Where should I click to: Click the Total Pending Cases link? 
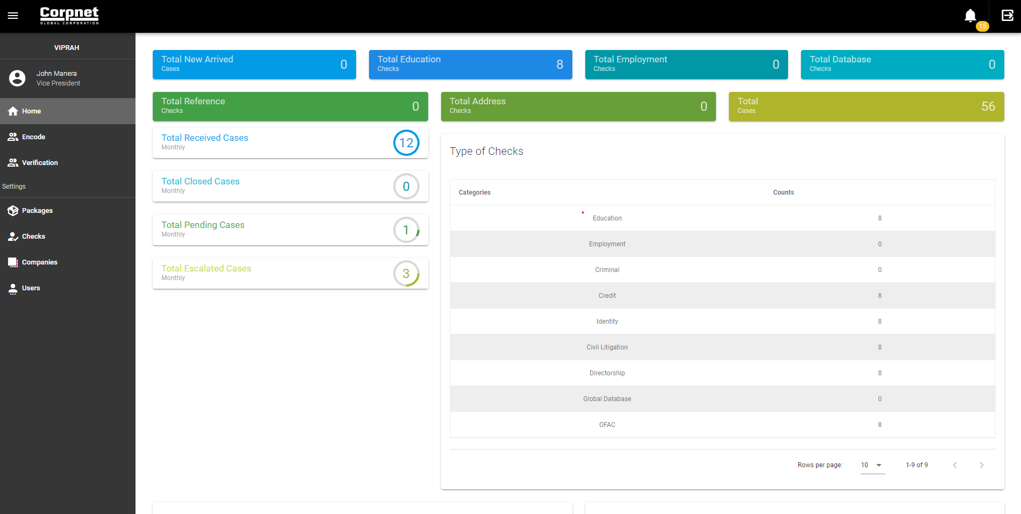tap(203, 225)
